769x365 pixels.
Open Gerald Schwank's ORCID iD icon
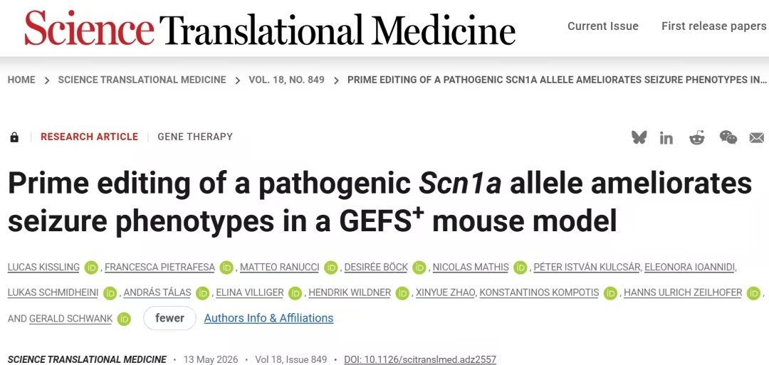[x=124, y=319]
